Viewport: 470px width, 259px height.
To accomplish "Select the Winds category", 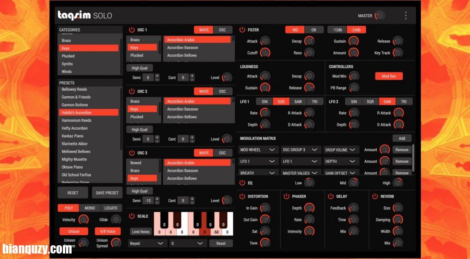I will pyautogui.click(x=89, y=72).
